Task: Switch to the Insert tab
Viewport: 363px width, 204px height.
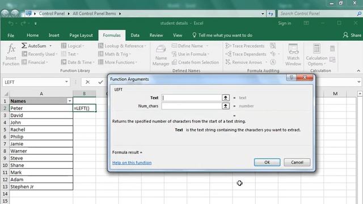Action: 54,35
